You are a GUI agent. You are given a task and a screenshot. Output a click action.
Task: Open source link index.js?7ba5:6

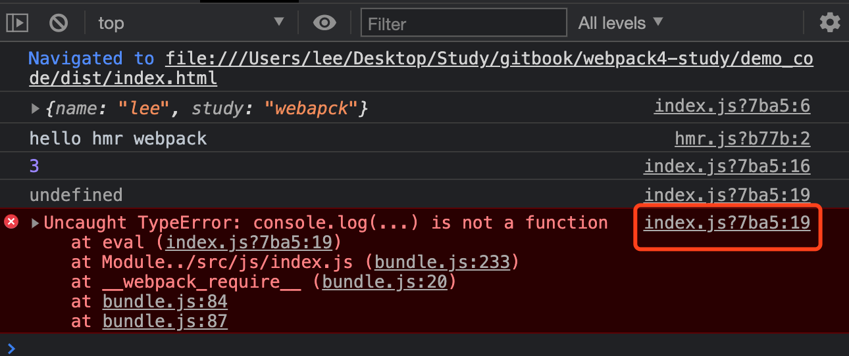(x=732, y=106)
